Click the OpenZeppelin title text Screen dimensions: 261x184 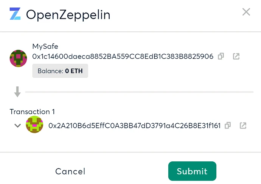68,15
